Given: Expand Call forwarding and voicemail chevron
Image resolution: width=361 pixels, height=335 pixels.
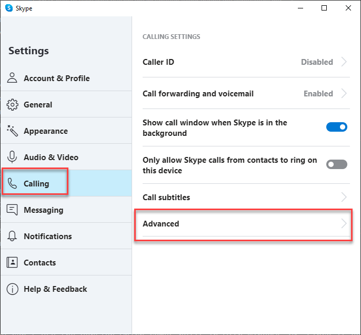Looking at the screenshot, I should (344, 93).
